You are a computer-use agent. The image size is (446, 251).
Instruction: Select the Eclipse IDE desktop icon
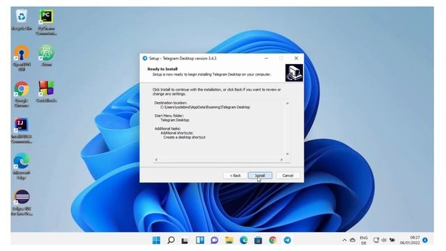coord(22,203)
